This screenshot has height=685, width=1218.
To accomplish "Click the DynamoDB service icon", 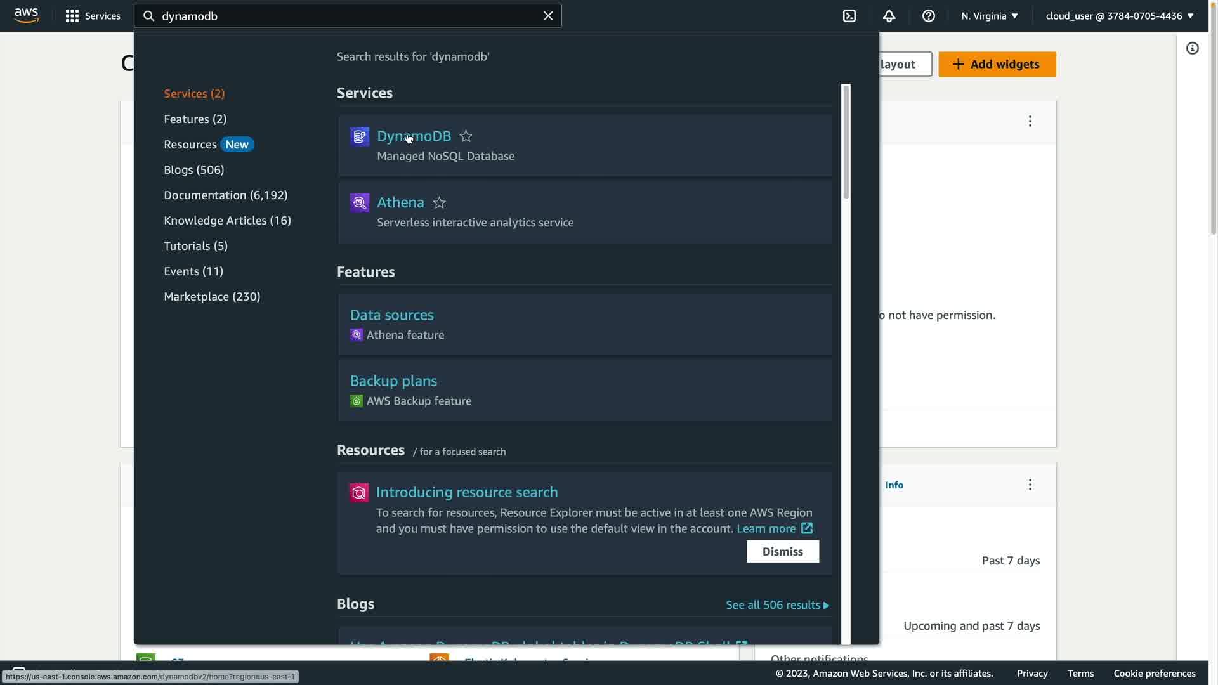I will (x=360, y=136).
